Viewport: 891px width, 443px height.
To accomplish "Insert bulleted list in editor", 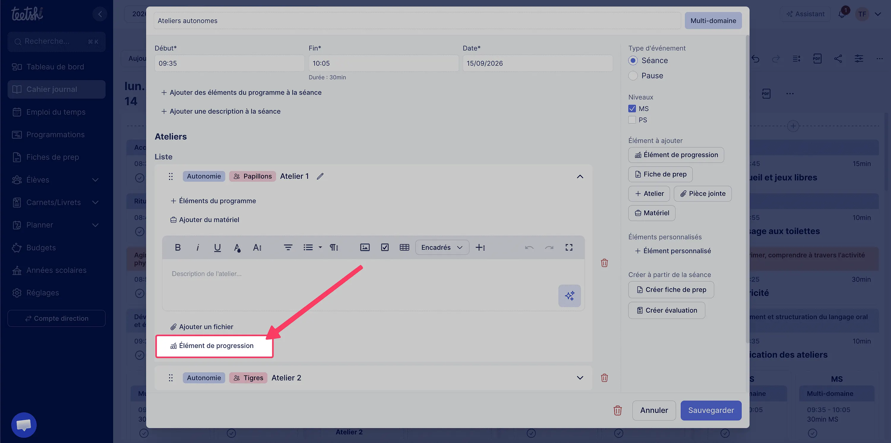I will coord(308,247).
